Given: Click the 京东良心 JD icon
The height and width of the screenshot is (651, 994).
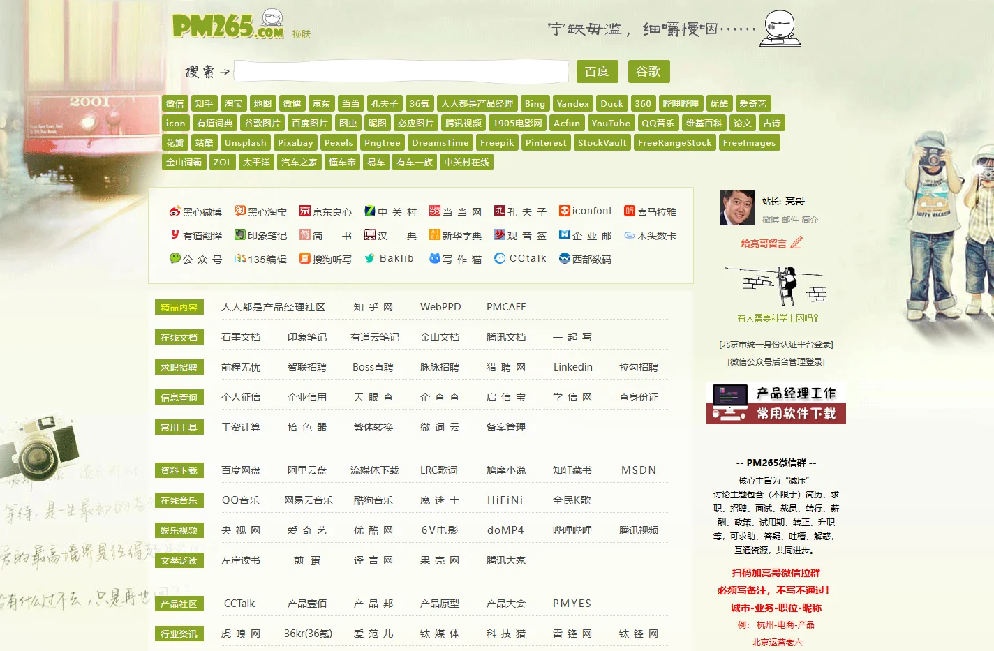Looking at the screenshot, I should (305, 211).
